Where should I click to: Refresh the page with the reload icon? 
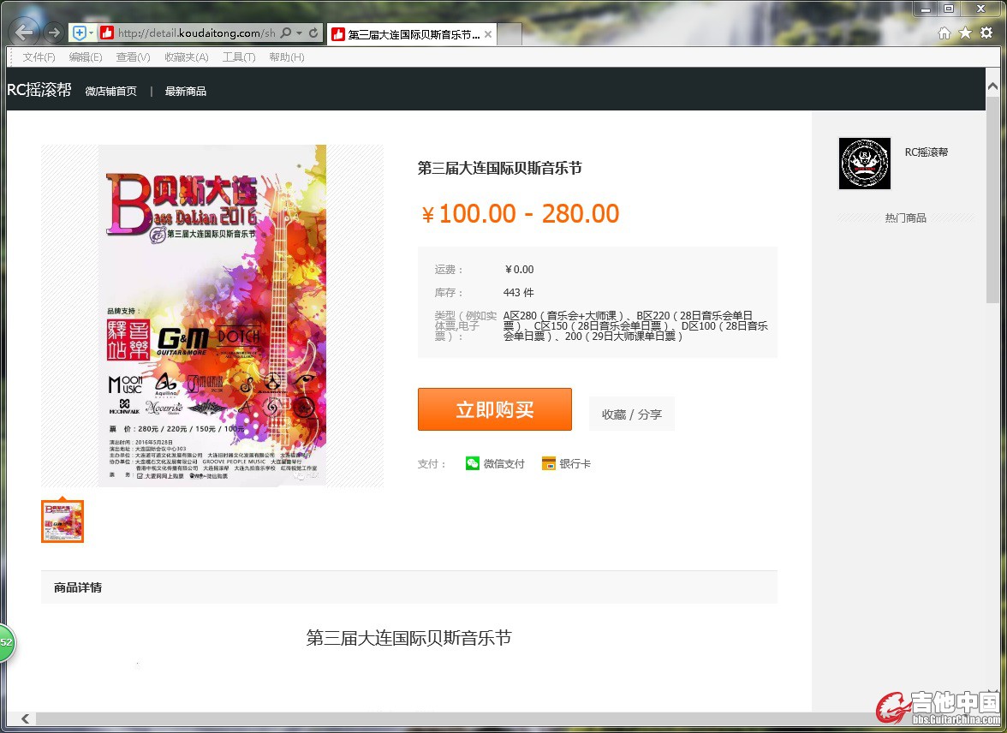[314, 33]
